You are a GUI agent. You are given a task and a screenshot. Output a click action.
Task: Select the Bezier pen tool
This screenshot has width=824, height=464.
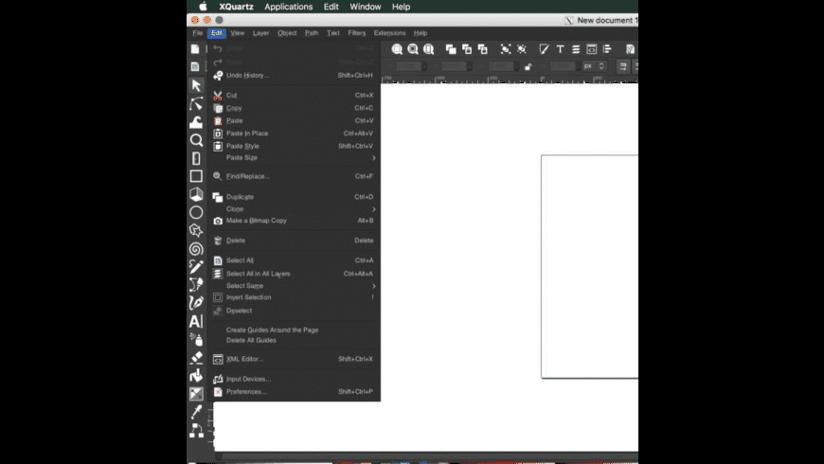click(x=196, y=284)
